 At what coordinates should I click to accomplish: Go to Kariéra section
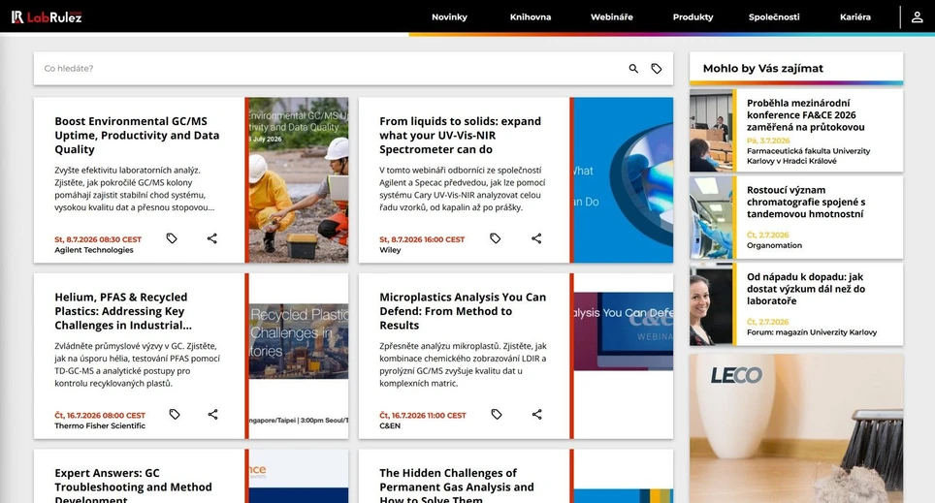[855, 17]
